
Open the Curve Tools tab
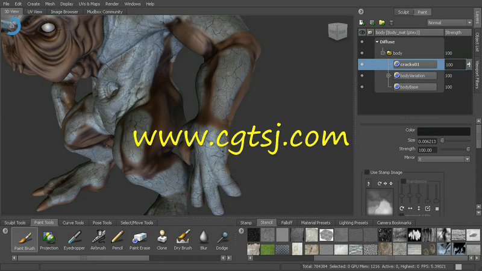pos(73,223)
